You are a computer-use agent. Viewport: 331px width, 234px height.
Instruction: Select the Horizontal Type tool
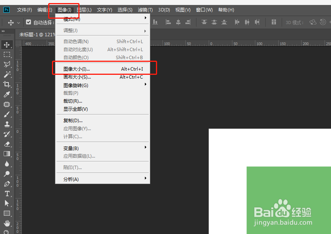[7, 194]
